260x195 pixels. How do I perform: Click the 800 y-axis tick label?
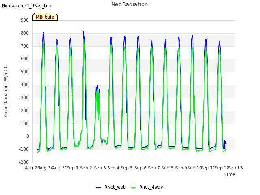25,33
